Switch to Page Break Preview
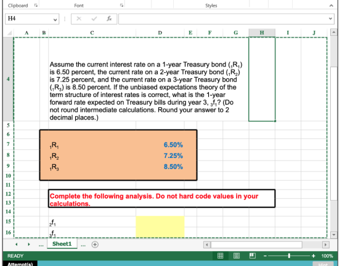 point(253,256)
